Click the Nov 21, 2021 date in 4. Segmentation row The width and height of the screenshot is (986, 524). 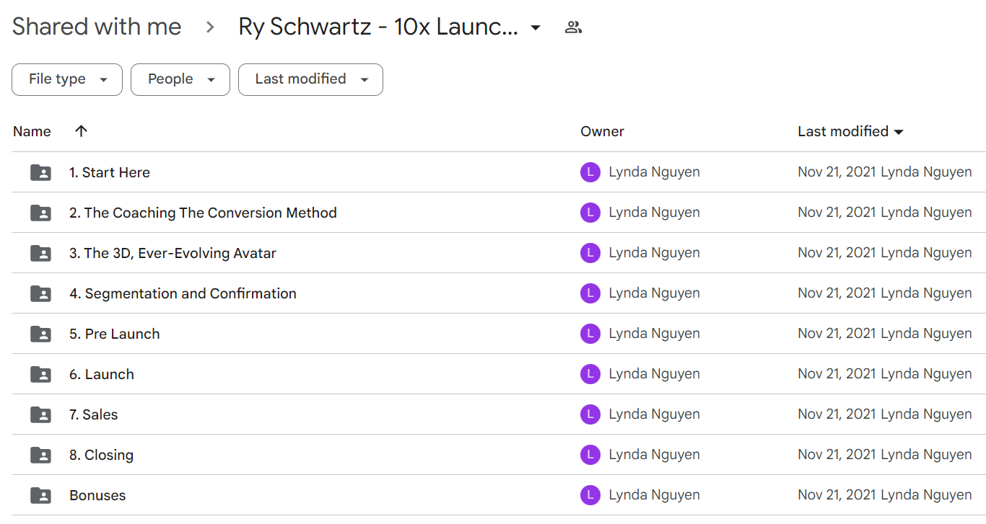pyautogui.click(x=837, y=293)
